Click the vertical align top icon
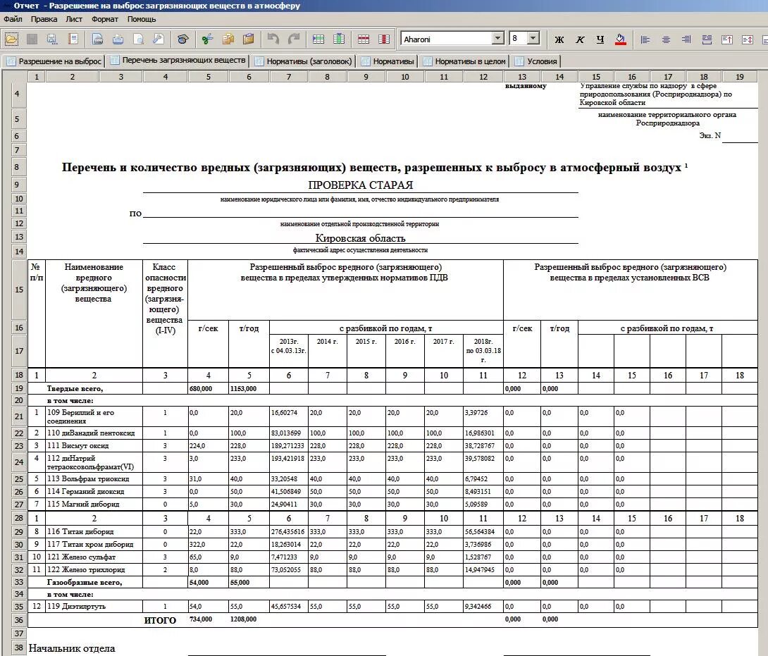The width and height of the screenshot is (768, 656). (x=727, y=39)
